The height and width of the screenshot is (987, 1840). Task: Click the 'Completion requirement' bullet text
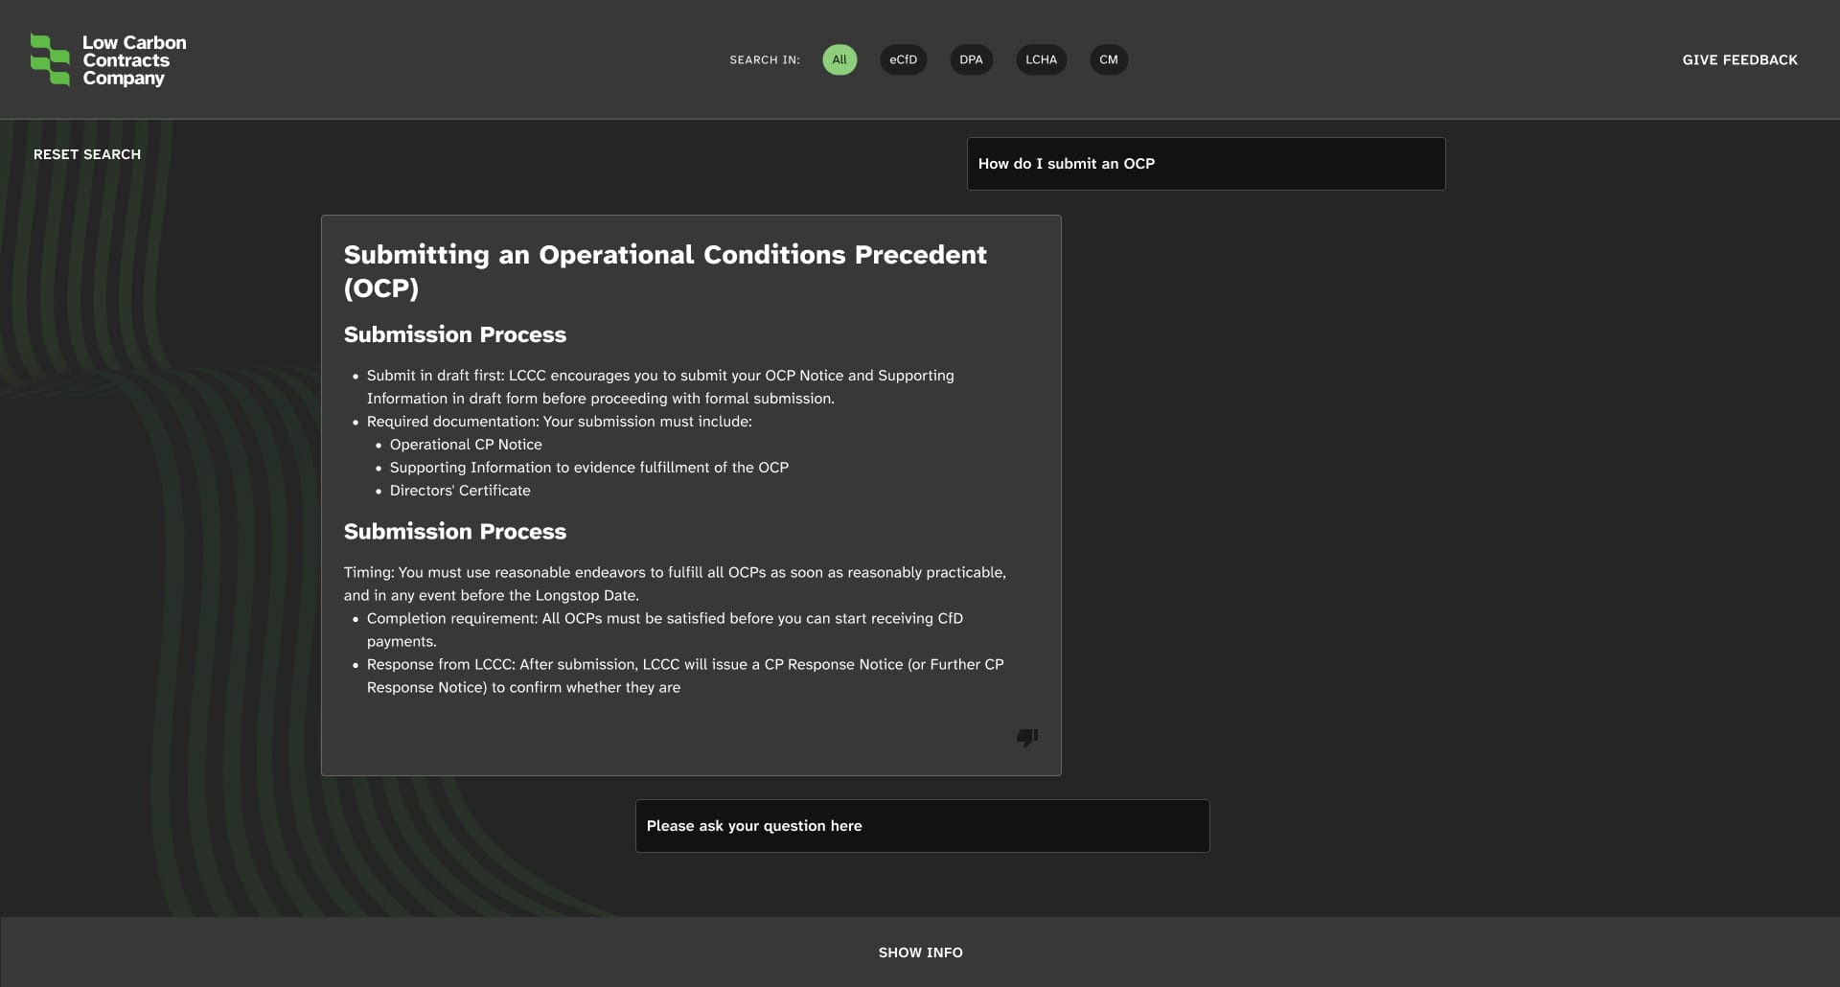pyautogui.click(x=664, y=619)
